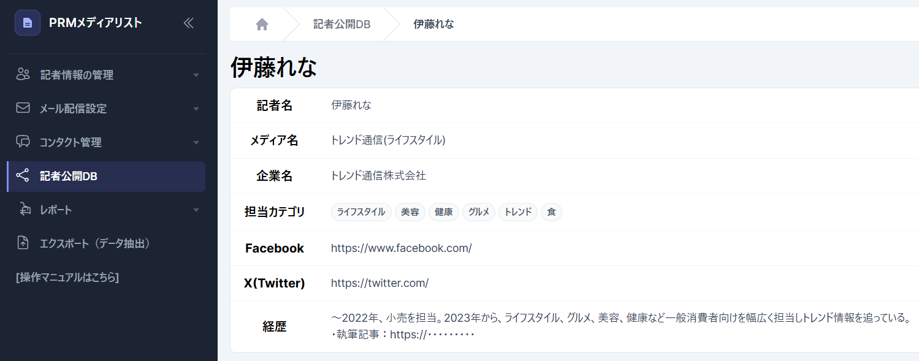This screenshot has width=919, height=361.
Task: Open エクスポート（データ抽出） menu item
Action: (95, 243)
